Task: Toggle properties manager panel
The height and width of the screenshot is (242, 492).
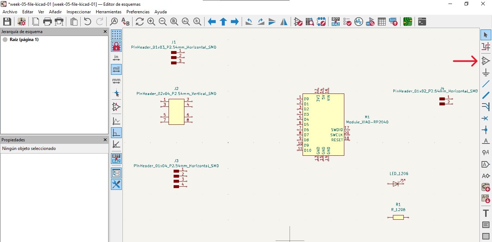Action: click(x=116, y=184)
